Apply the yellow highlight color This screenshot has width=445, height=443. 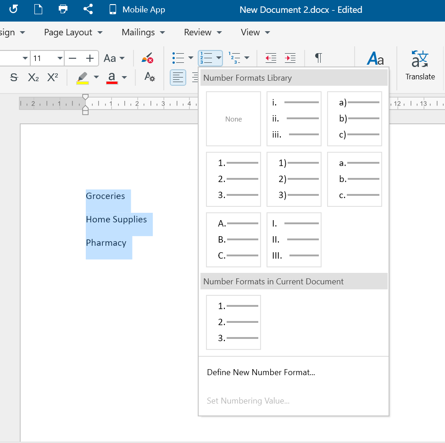pos(82,78)
